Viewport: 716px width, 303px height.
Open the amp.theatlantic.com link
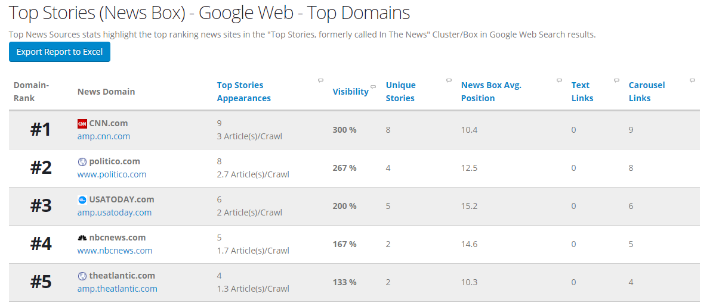(x=118, y=289)
